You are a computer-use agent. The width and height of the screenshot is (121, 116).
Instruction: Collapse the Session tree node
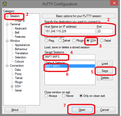[x=7, y=16]
